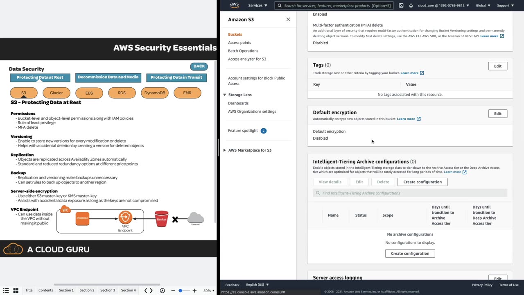Edit Default encryption settings
524x295 pixels.
[498, 113]
